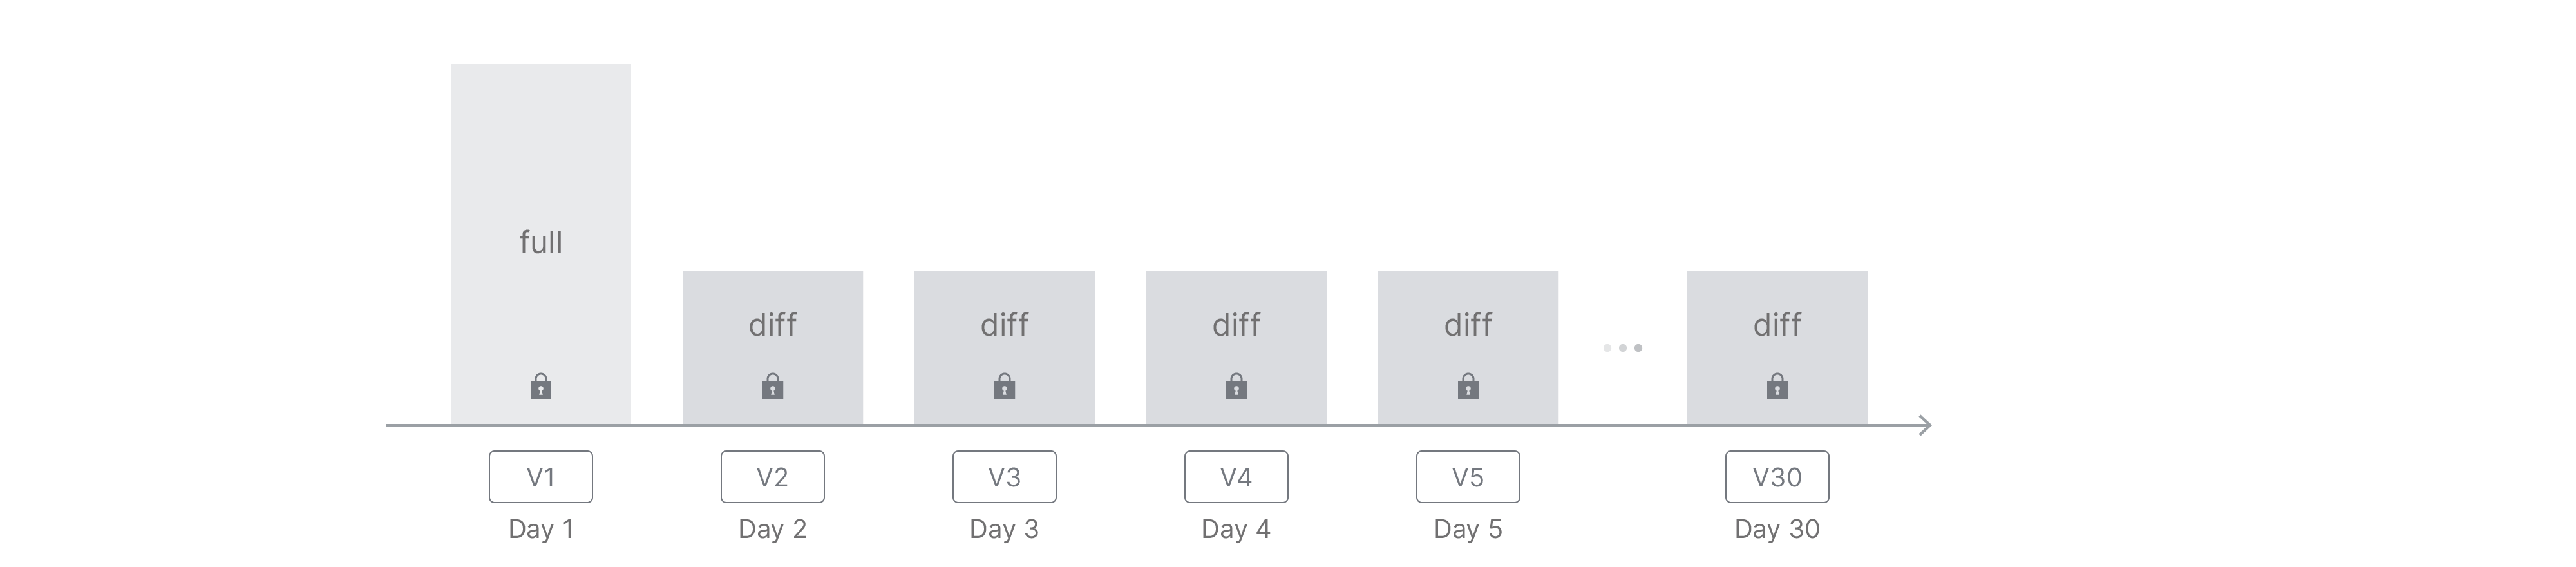Click the lock icon above V30

(1777, 387)
